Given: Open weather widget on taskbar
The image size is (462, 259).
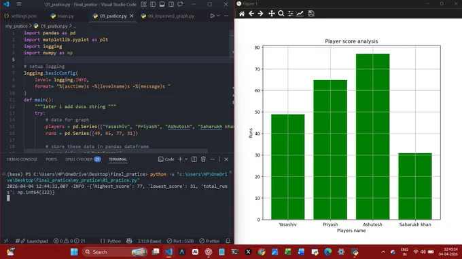Looking at the screenshot, I should coord(10,252).
